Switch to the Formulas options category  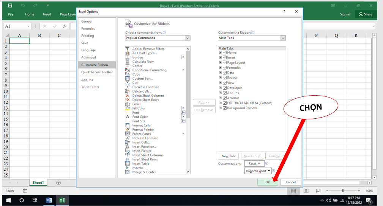pos(88,29)
